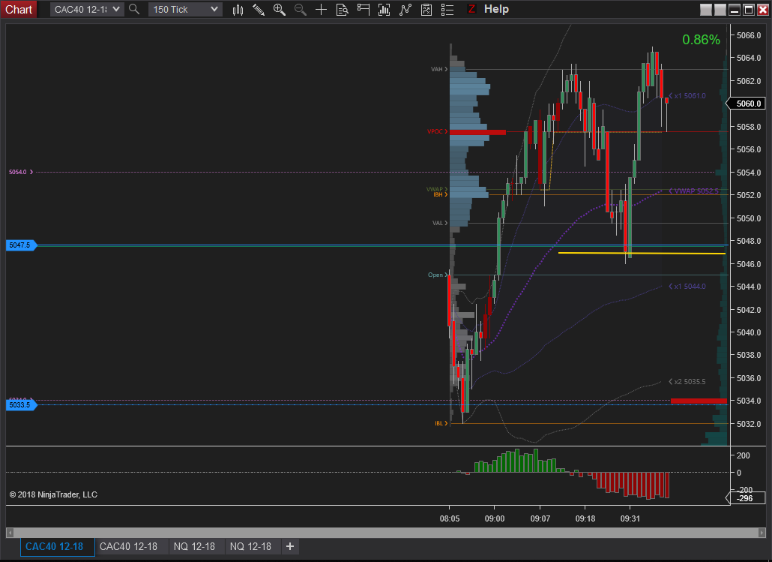Select the 5033.5 blue price line label

click(x=21, y=404)
